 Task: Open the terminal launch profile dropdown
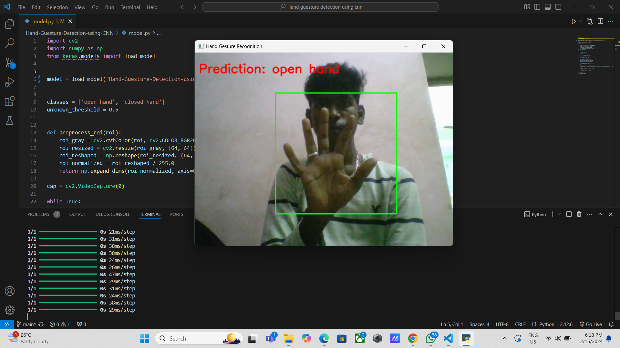pyautogui.click(x=560, y=214)
